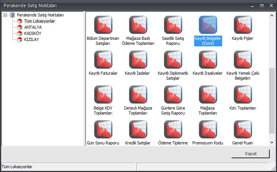Open the Kayıtlı İadeler report icon
The image size is (277, 172).
[x=138, y=60]
